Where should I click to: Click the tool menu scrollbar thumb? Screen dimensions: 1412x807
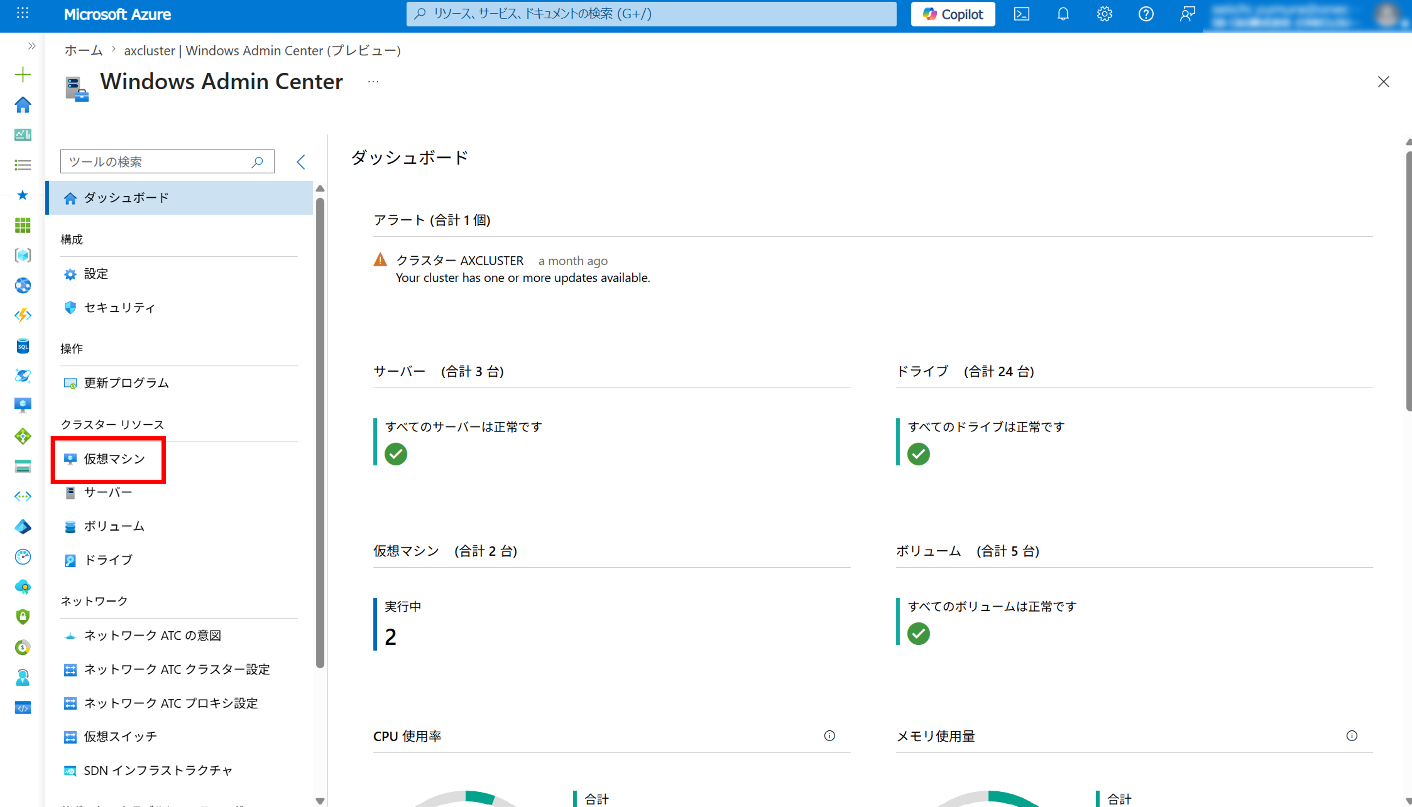click(320, 432)
